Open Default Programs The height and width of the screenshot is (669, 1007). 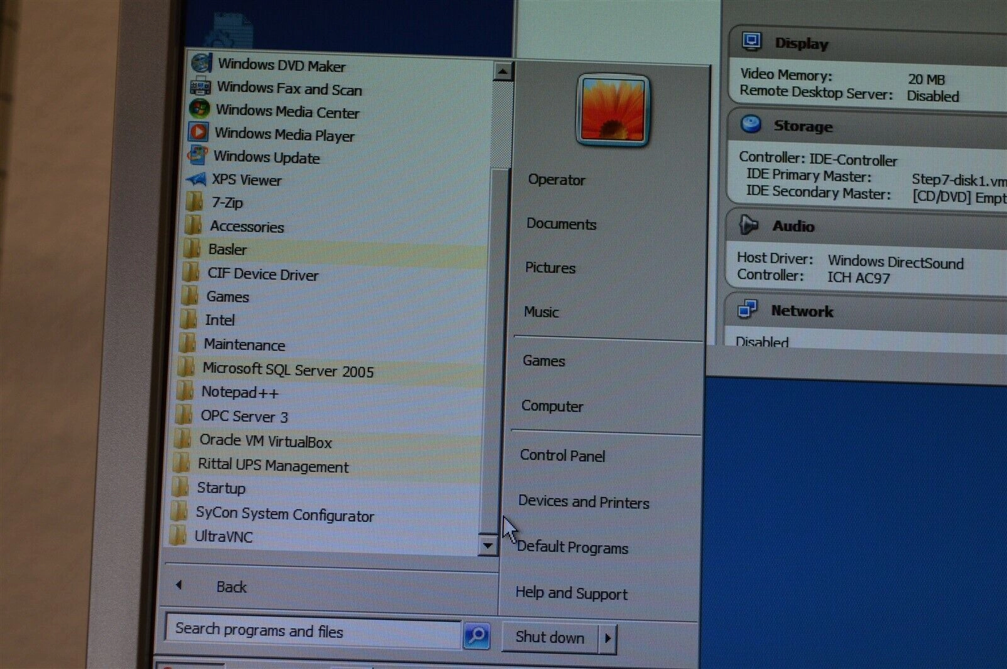[x=572, y=547]
